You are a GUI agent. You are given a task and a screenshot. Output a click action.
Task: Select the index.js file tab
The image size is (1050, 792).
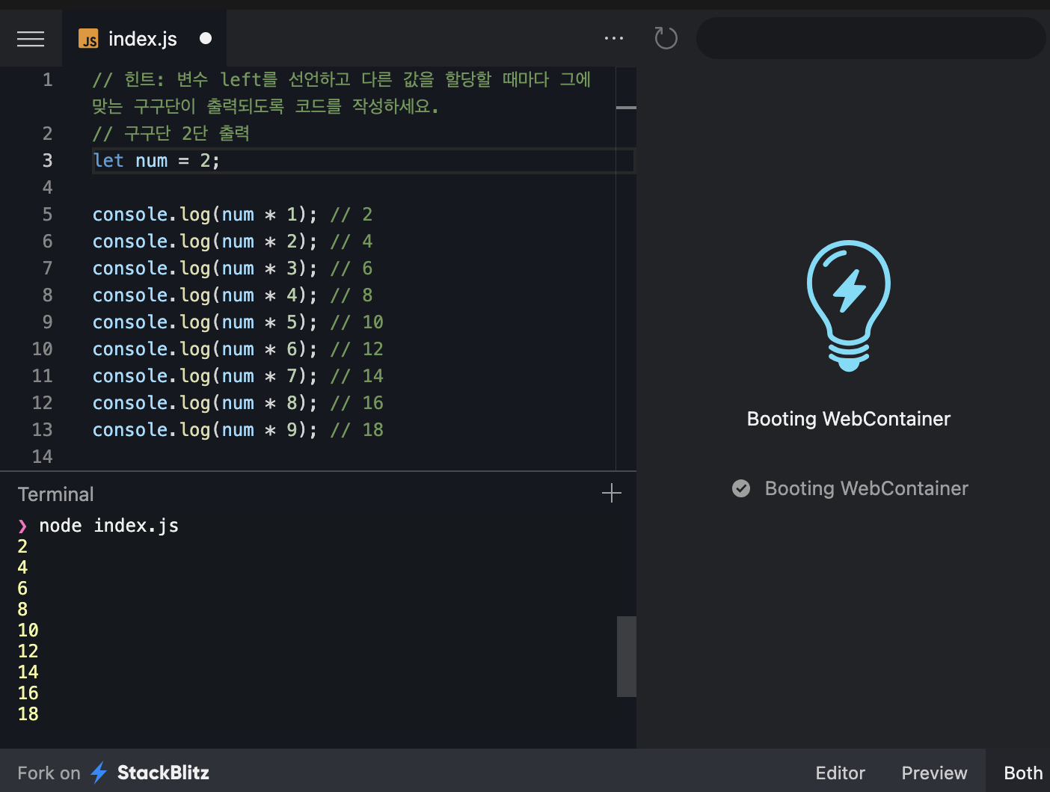click(x=144, y=39)
